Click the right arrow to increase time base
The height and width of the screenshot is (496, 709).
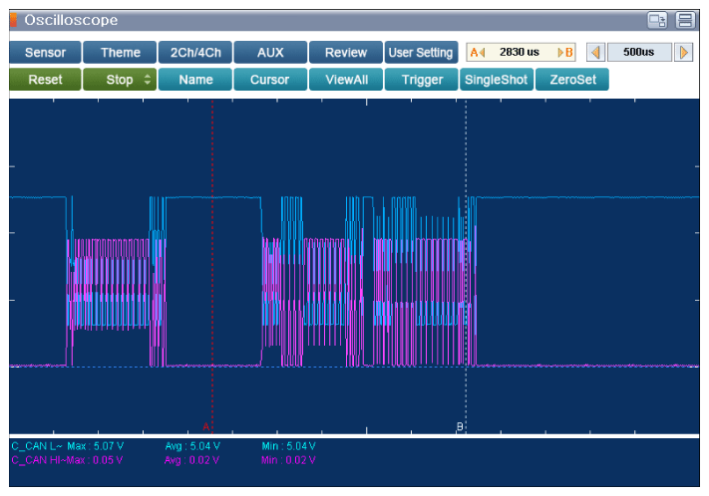coord(683,53)
